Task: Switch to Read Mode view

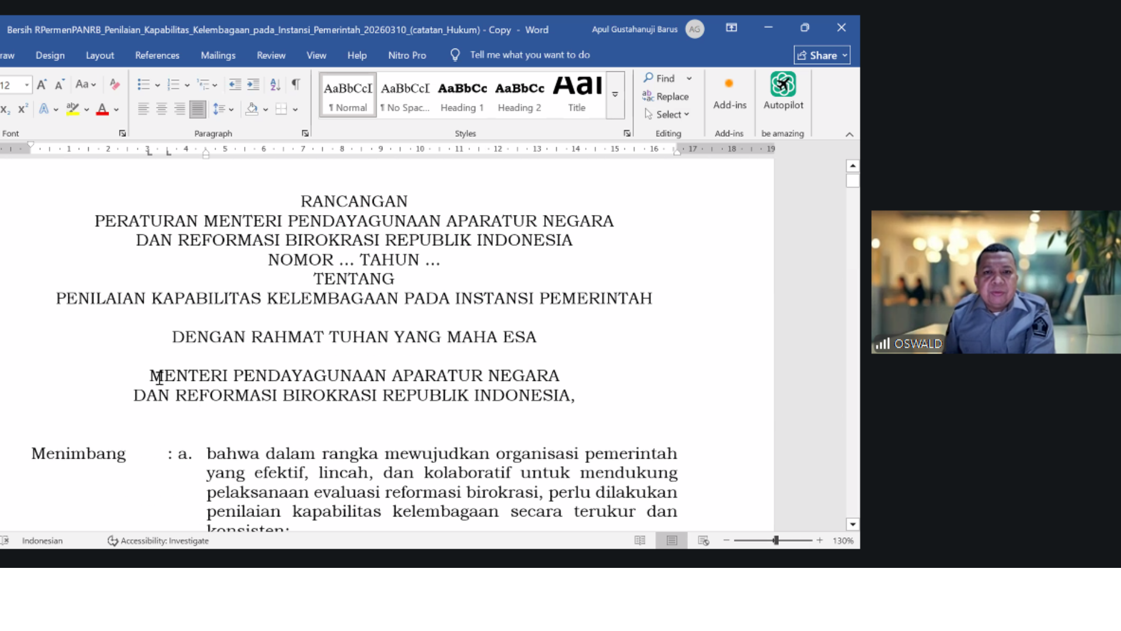Action: point(640,540)
